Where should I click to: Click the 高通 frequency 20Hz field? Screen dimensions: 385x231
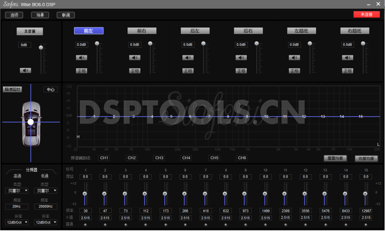17,206
